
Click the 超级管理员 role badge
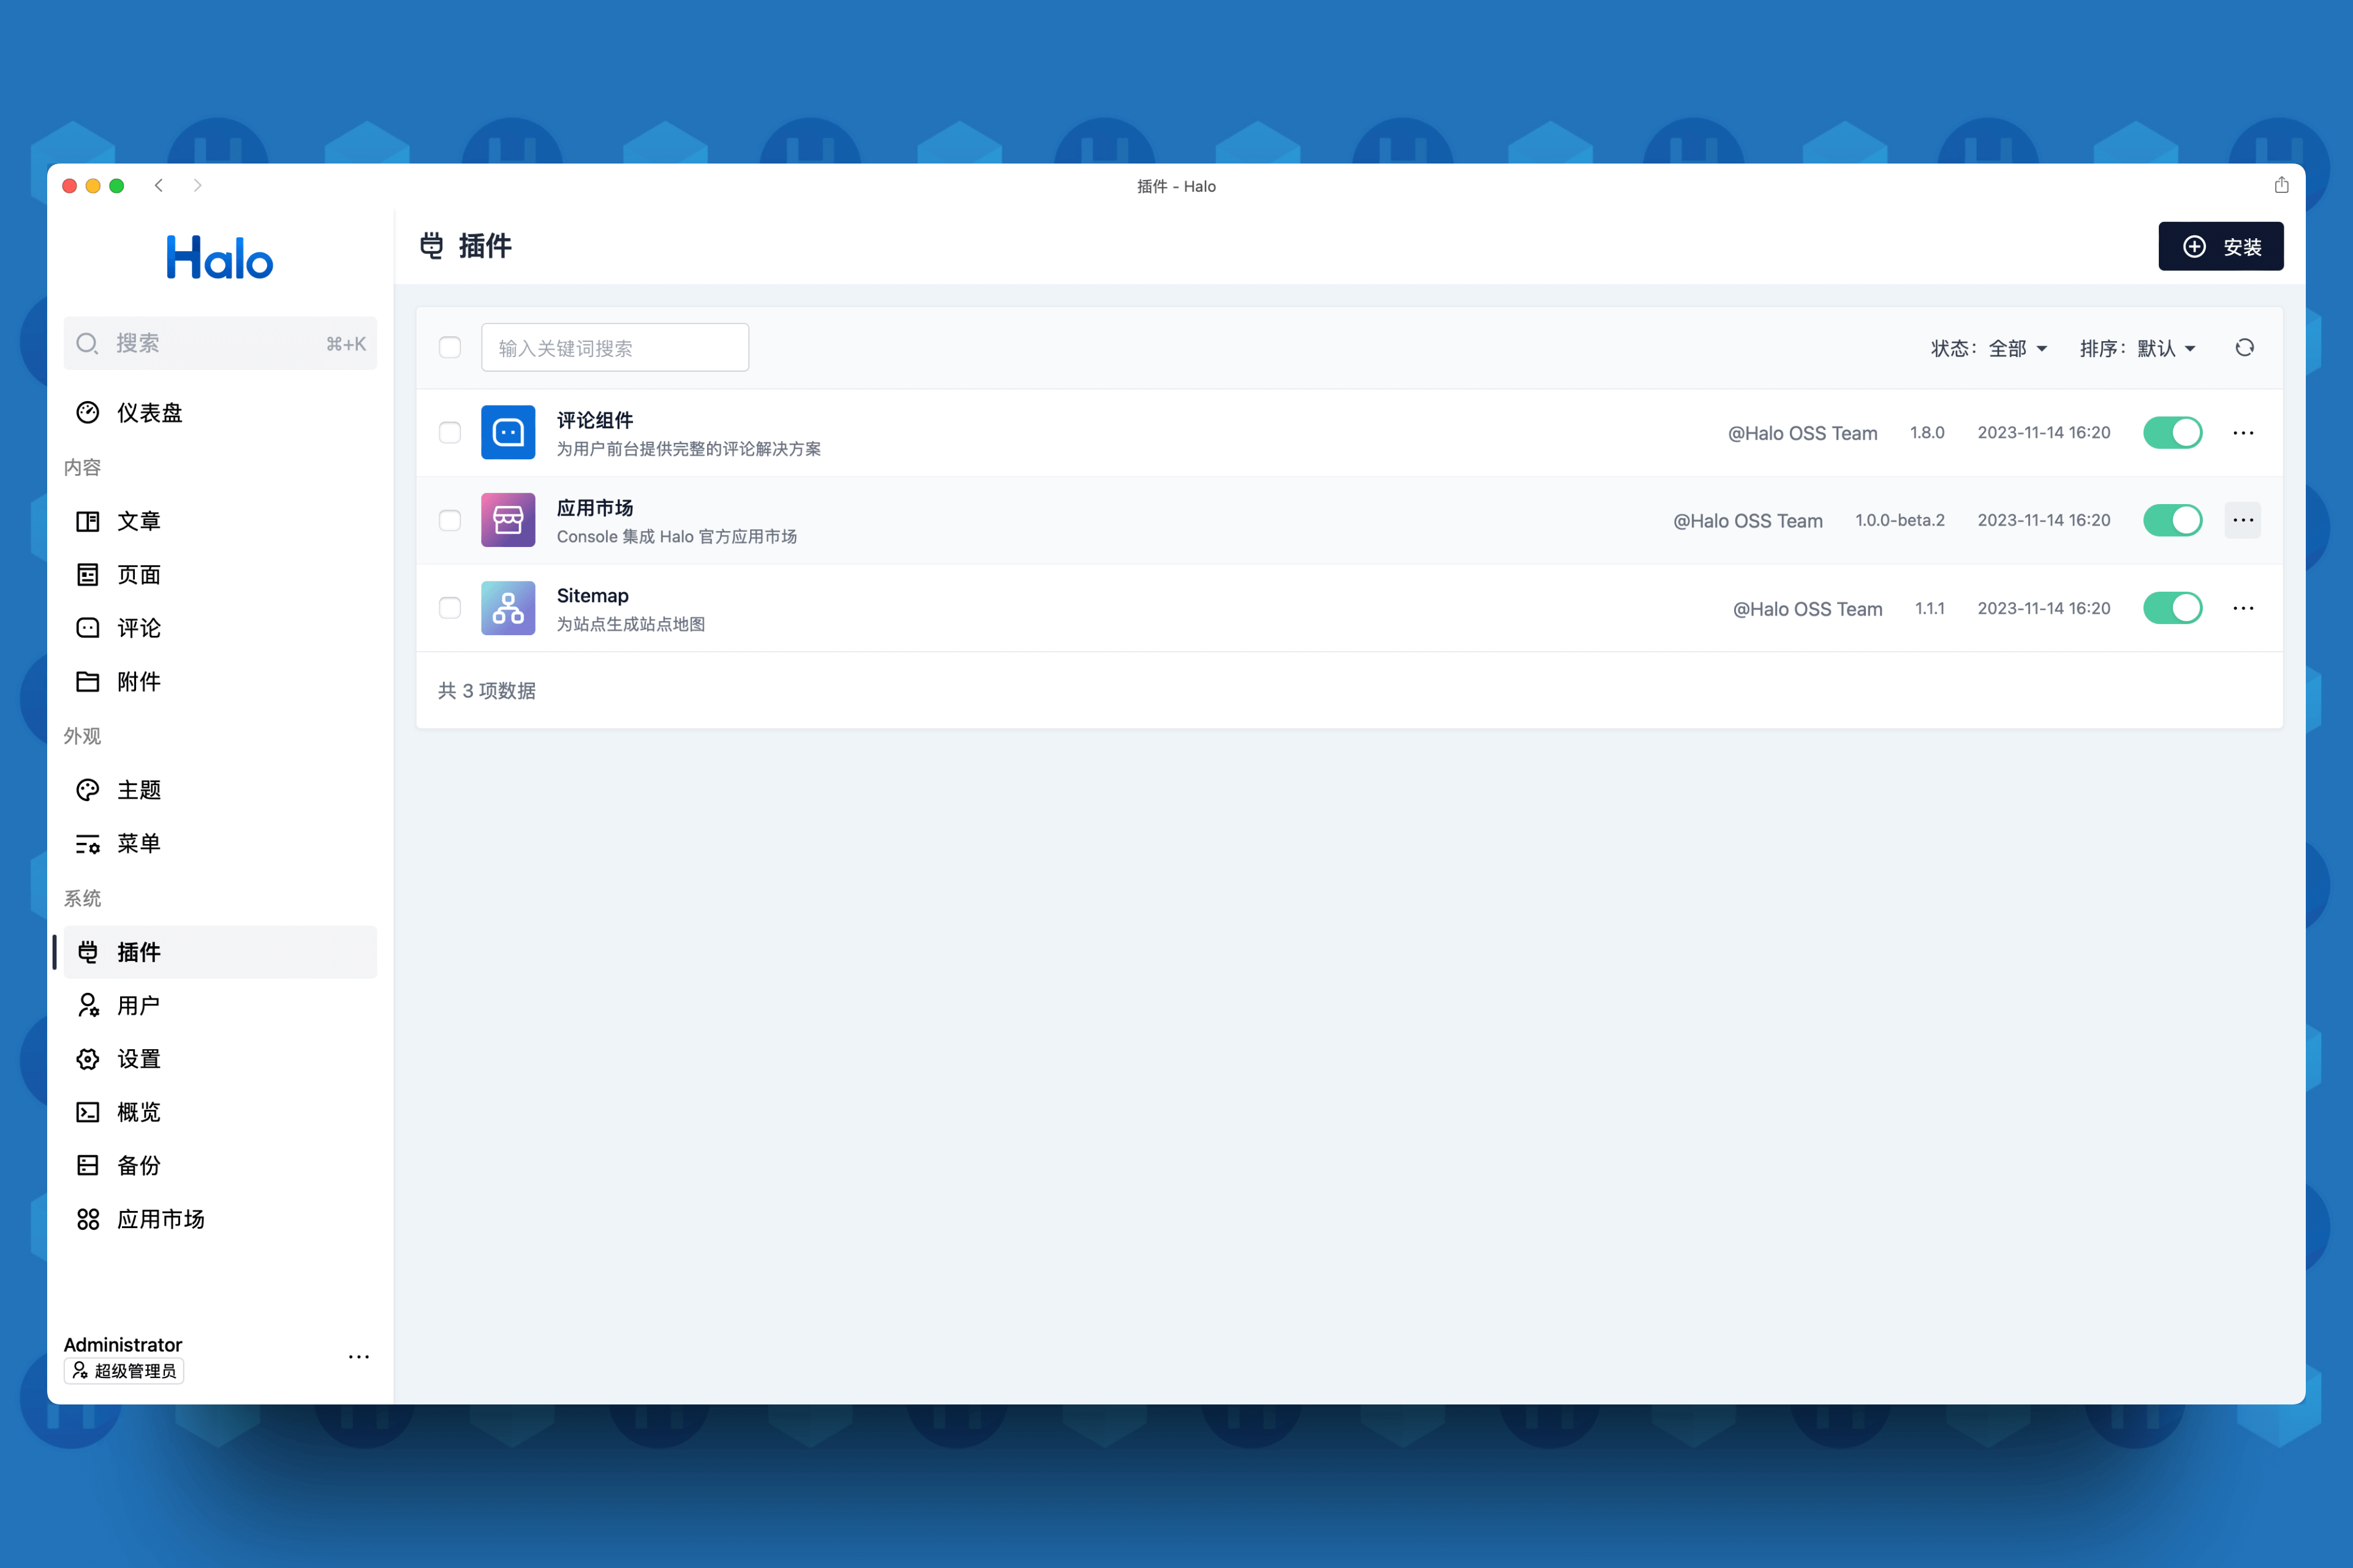[x=124, y=1371]
